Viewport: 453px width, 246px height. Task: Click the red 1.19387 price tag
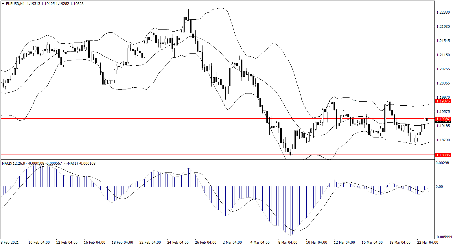[443, 119]
